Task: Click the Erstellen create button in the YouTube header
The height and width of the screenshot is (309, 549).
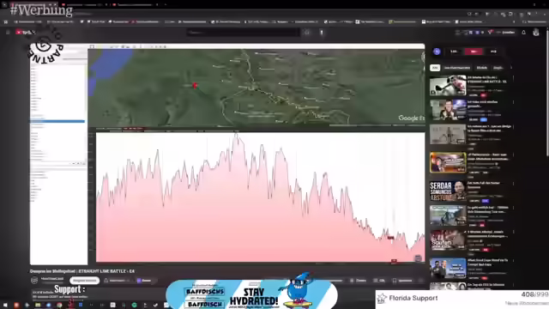Action: [x=506, y=33]
